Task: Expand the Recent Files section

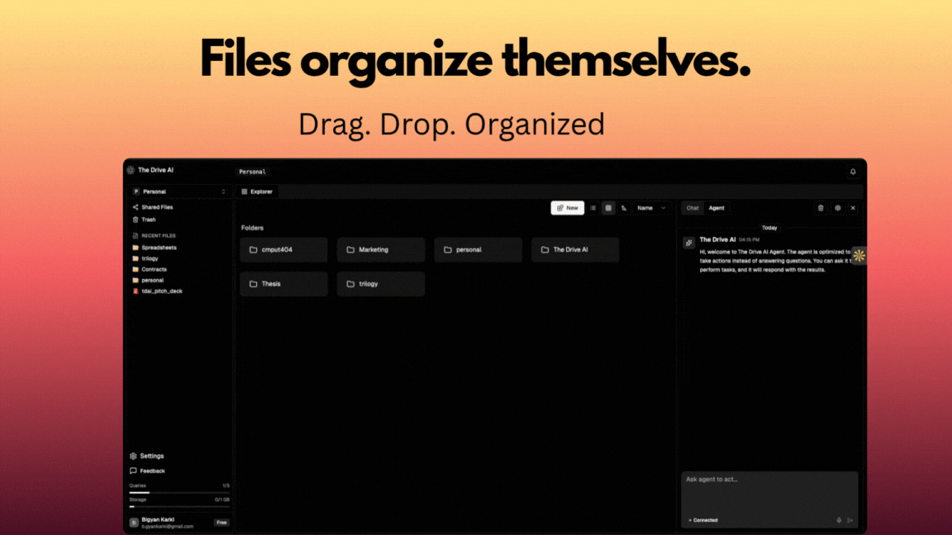Action: click(x=159, y=235)
